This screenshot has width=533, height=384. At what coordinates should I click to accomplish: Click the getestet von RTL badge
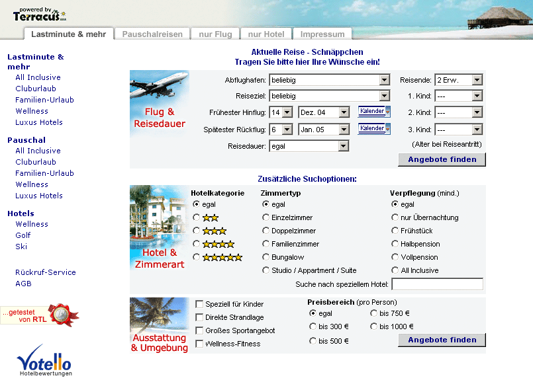point(40,315)
